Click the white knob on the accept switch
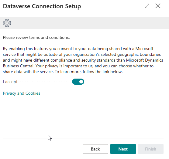 (81, 82)
